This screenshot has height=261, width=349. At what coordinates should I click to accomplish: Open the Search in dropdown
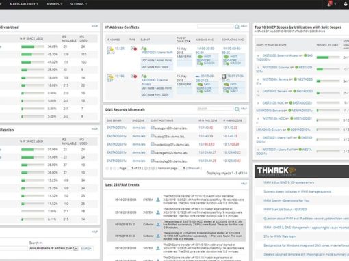pos(53,248)
